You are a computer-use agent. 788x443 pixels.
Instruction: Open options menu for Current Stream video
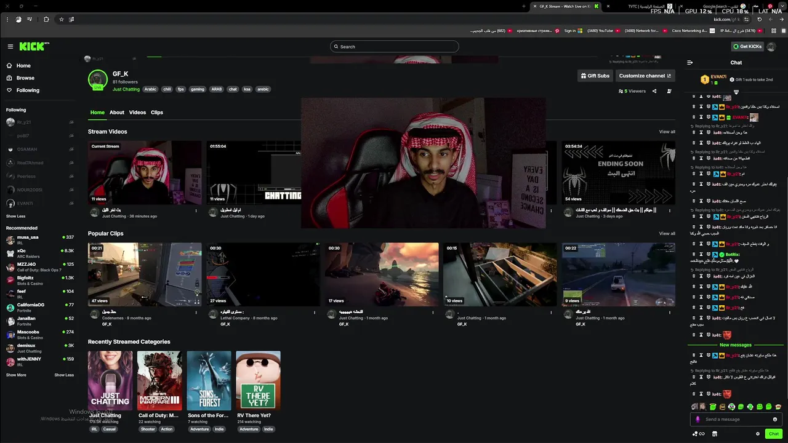[196, 210]
